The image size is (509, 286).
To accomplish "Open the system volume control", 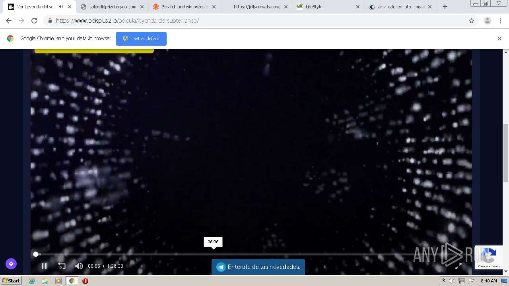I will 452,281.
